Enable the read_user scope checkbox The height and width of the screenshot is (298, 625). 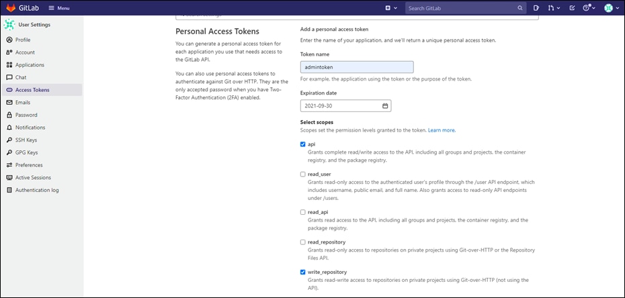(303, 174)
